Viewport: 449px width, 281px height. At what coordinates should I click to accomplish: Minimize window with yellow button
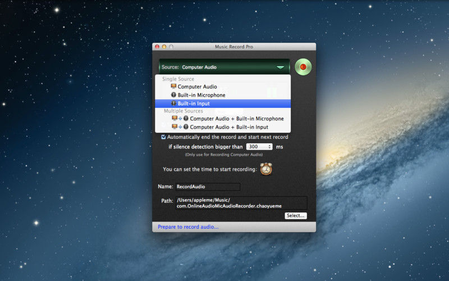point(164,47)
